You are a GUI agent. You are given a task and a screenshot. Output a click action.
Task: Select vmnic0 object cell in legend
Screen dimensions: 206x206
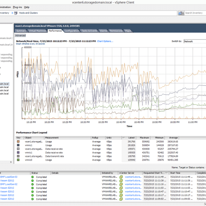tap(29, 160)
